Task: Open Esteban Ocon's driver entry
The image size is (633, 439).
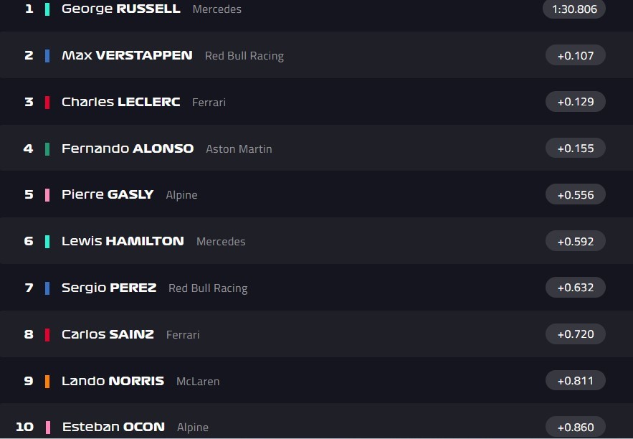Action: (113, 427)
